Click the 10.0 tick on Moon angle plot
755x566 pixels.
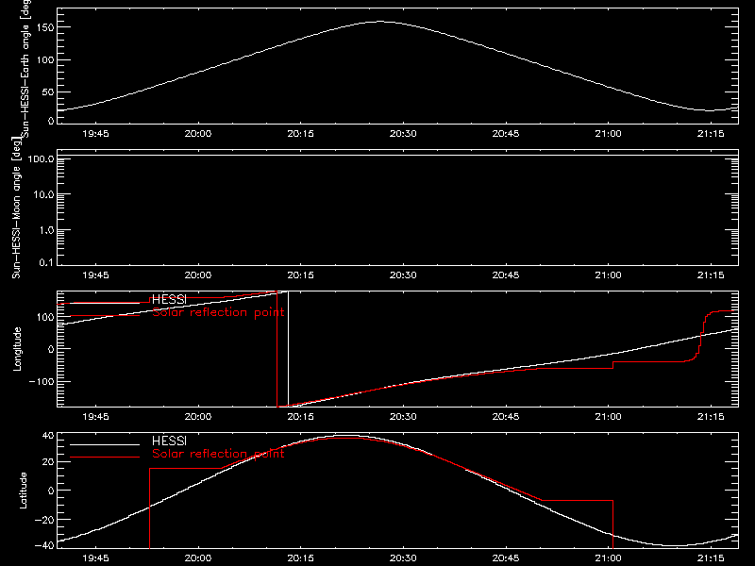(x=43, y=194)
